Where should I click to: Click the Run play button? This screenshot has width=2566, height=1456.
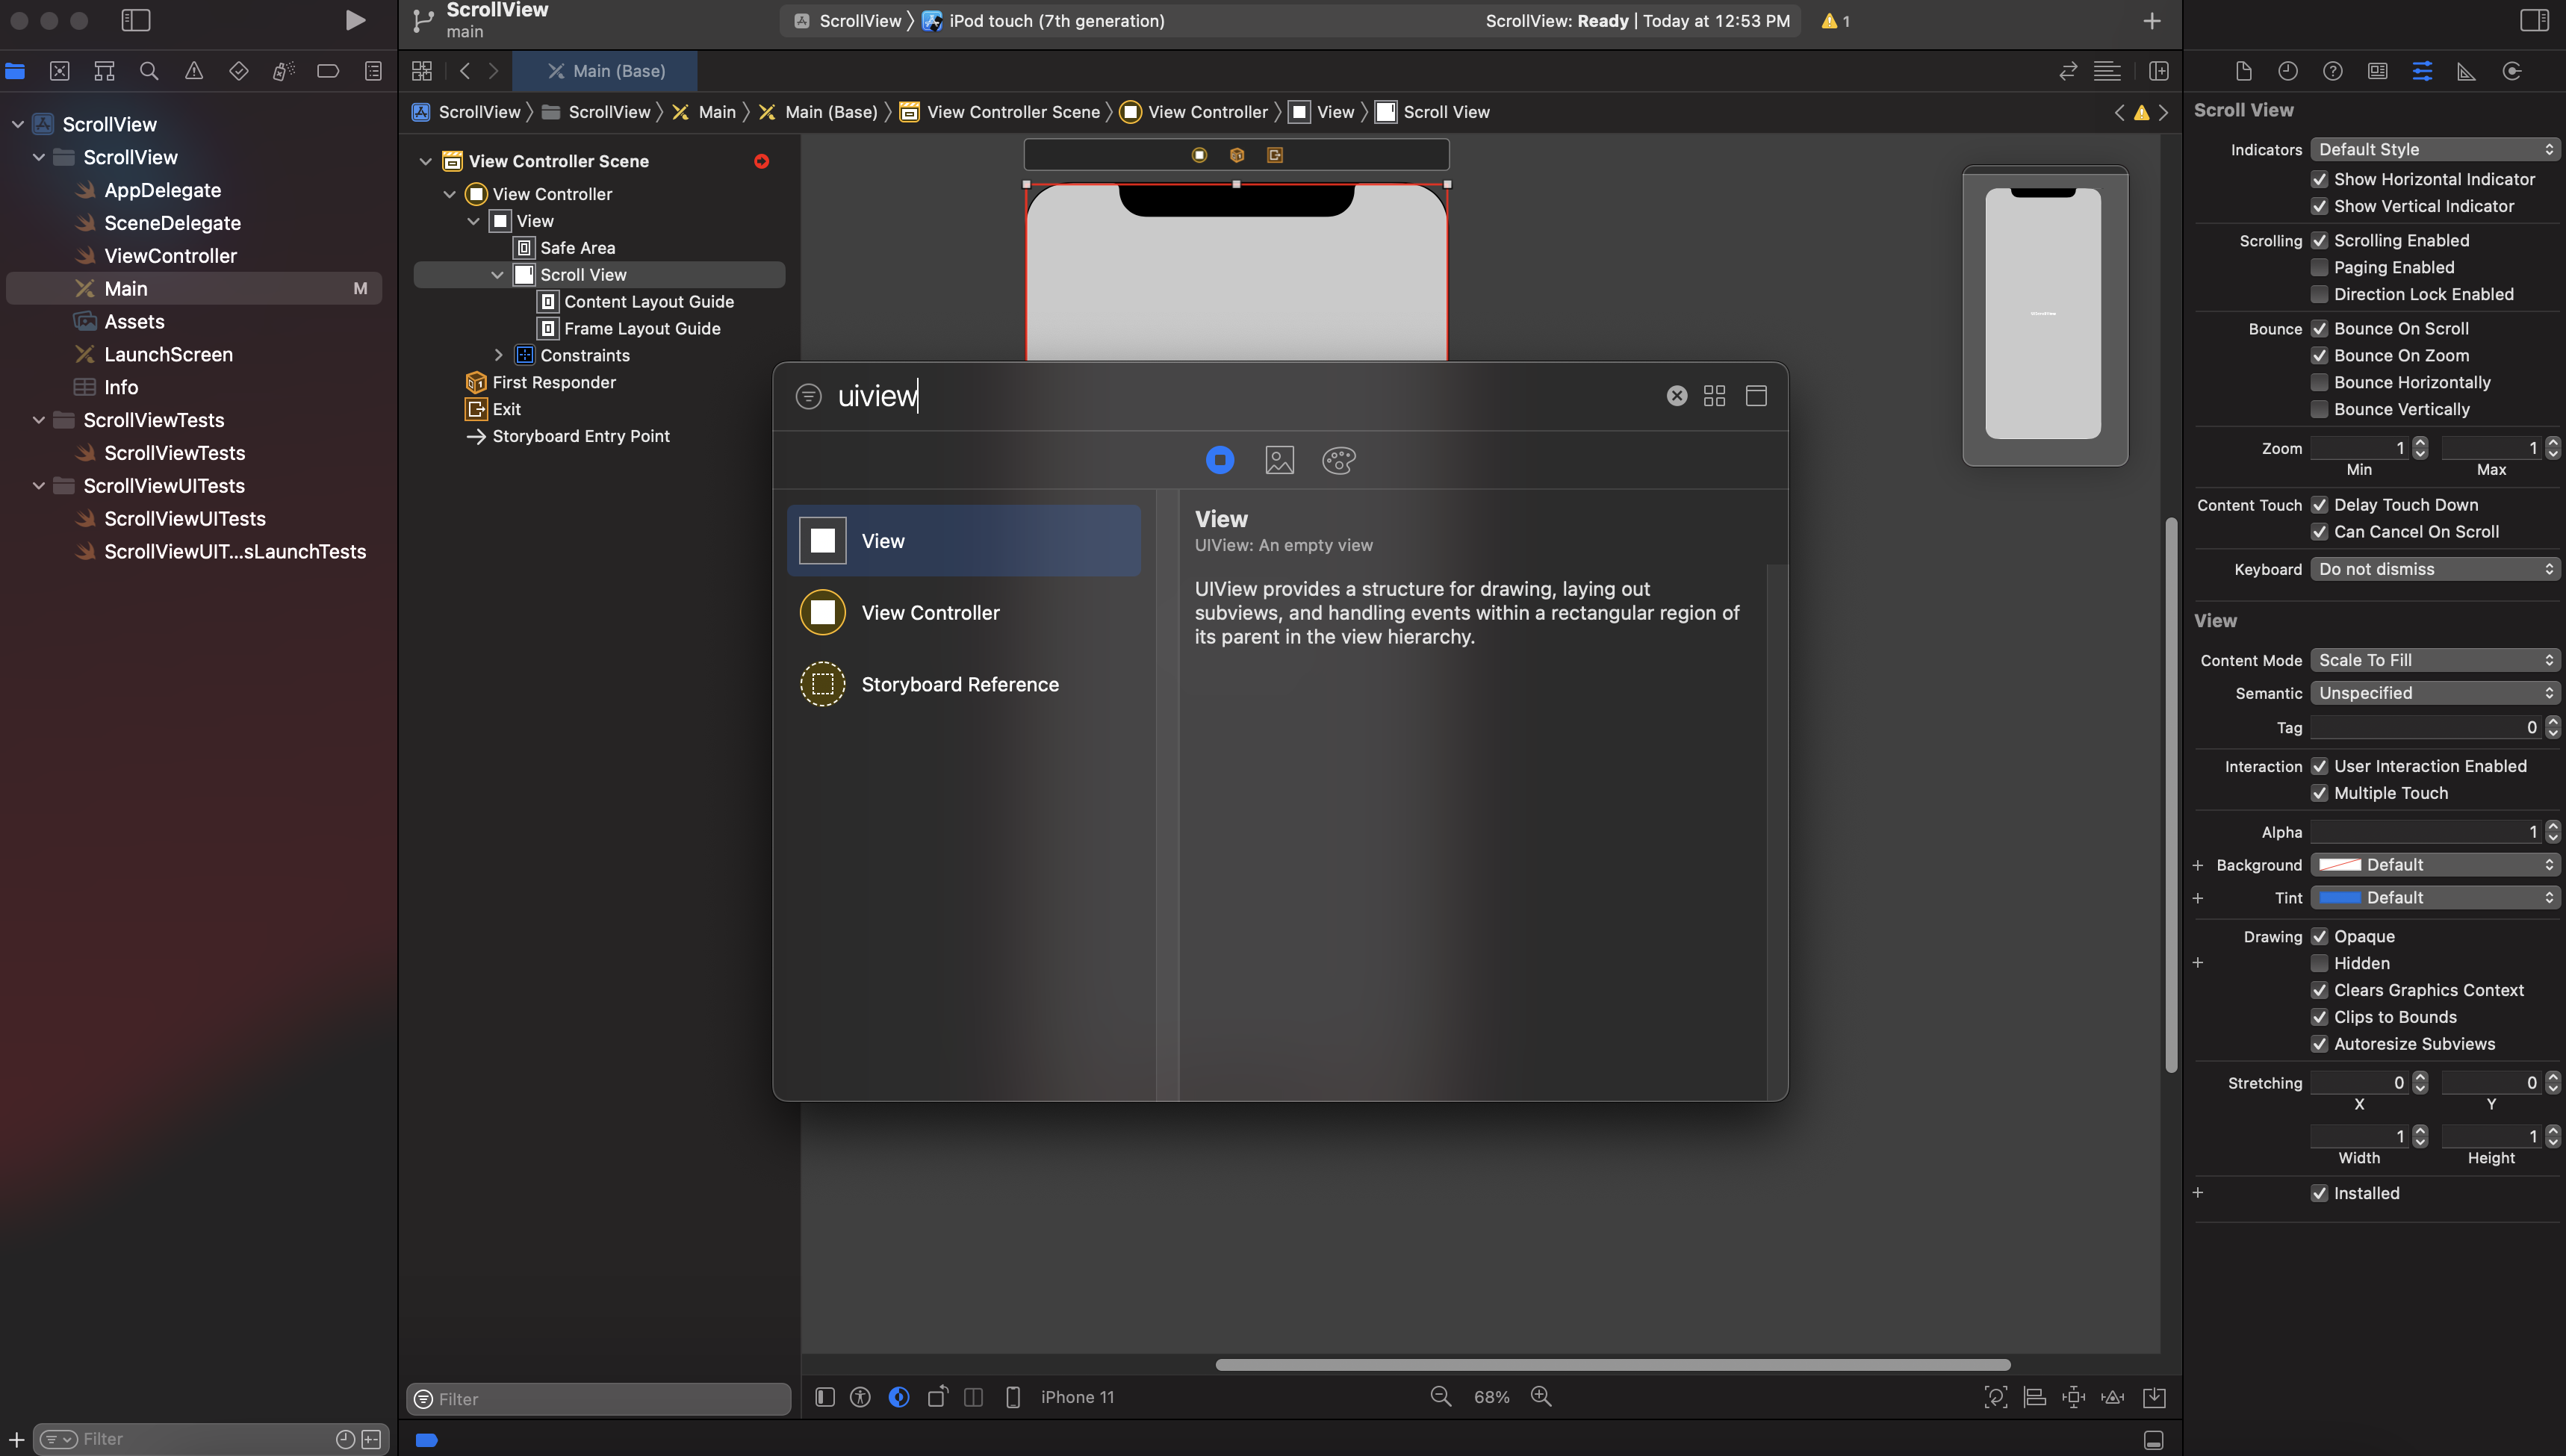coord(355,20)
